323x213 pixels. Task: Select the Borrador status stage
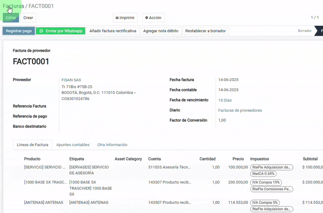(304, 31)
